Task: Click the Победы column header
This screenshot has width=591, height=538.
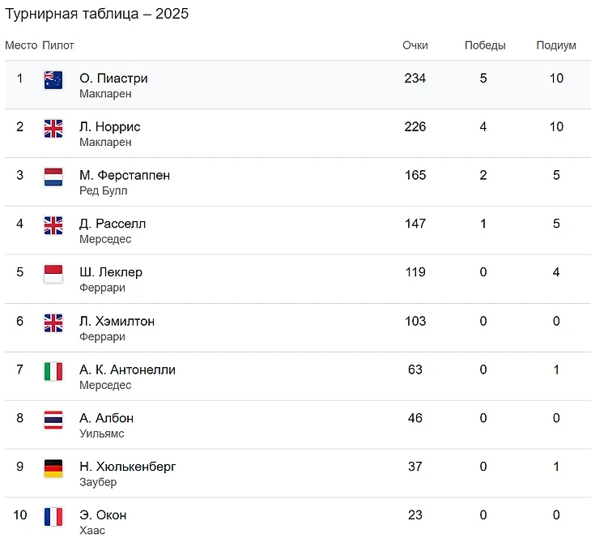Action: tap(485, 45)
